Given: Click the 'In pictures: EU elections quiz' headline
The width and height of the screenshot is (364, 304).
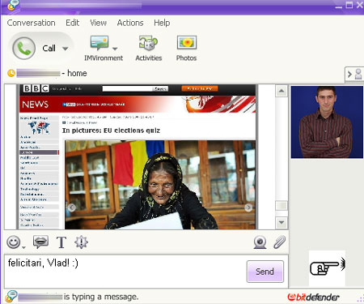Looking at the screenshot, I should click(x=111, y=131).
